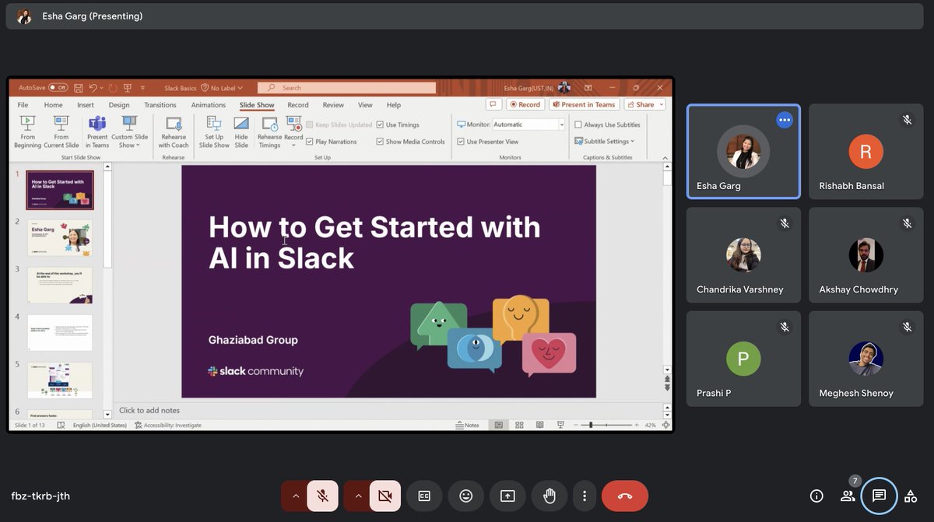Image resolution: width=934 pixels, height=522 pixels.
Task: Start slideshow From Beginning
Action: click(27, 131)
